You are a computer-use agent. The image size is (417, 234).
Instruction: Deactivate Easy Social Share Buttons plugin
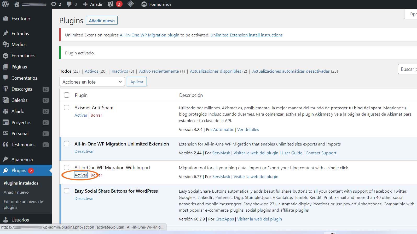pos(84,198)
